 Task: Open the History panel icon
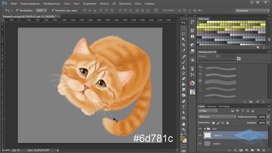[192, 22]
